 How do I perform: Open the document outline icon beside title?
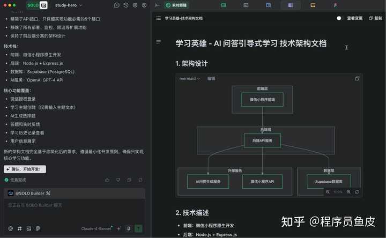tap(159, 42)
